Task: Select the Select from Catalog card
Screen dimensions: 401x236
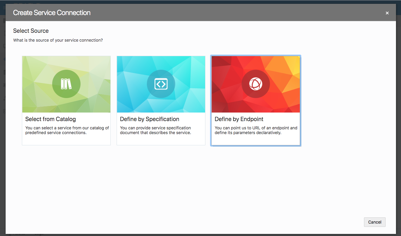Action: (x=66, y=100)
